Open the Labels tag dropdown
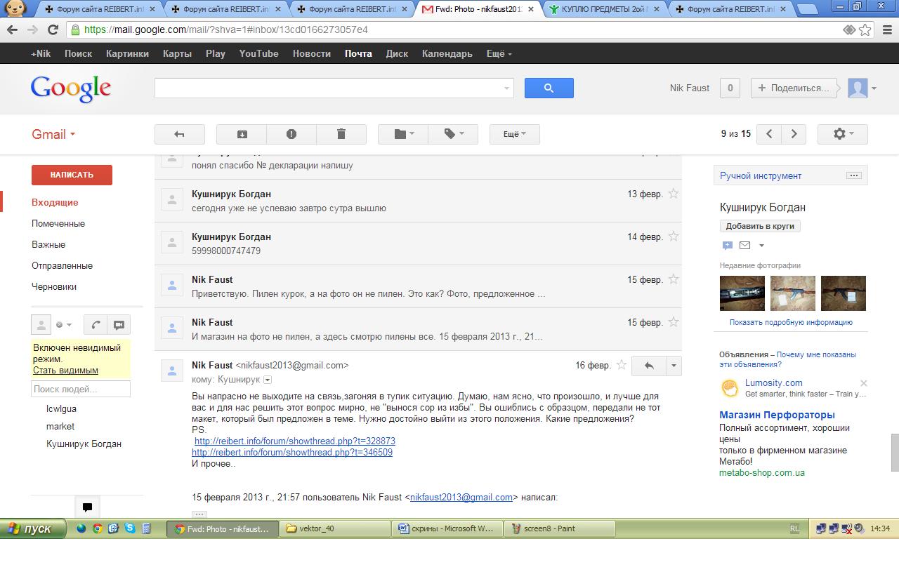Viewport: 899px width, 579px height. 453,134
